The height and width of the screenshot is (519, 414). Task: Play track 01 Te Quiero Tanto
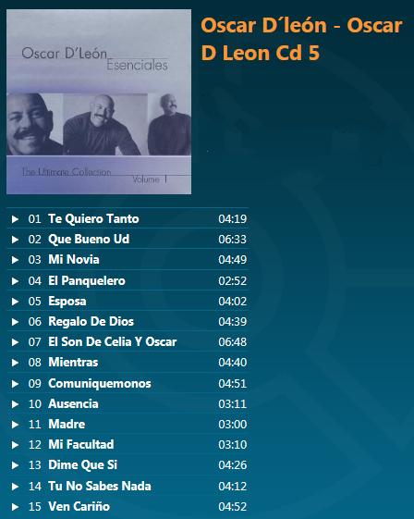coord(15,219)
